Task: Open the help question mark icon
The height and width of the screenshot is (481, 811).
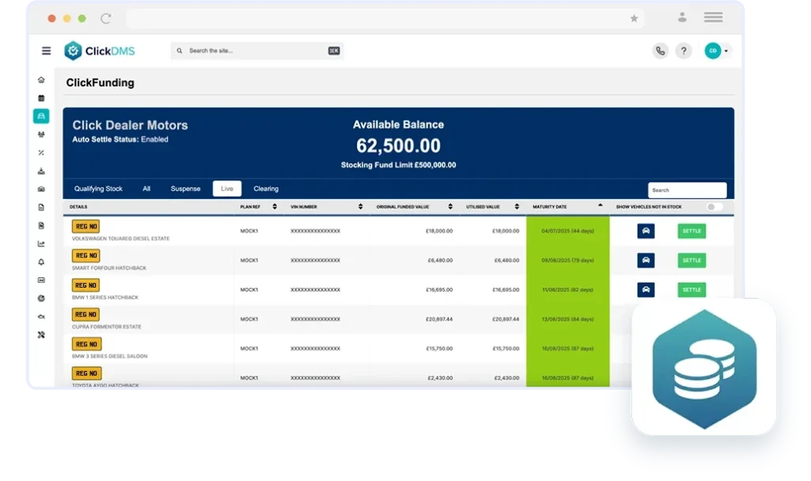Action: point(683,51)
